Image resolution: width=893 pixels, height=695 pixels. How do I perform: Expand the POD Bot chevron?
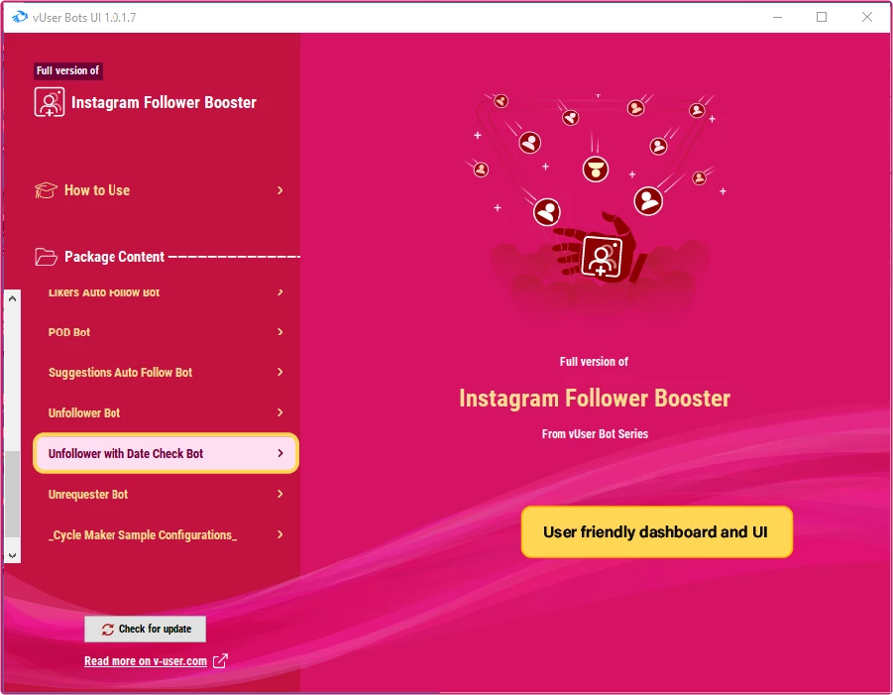[280, 331]
